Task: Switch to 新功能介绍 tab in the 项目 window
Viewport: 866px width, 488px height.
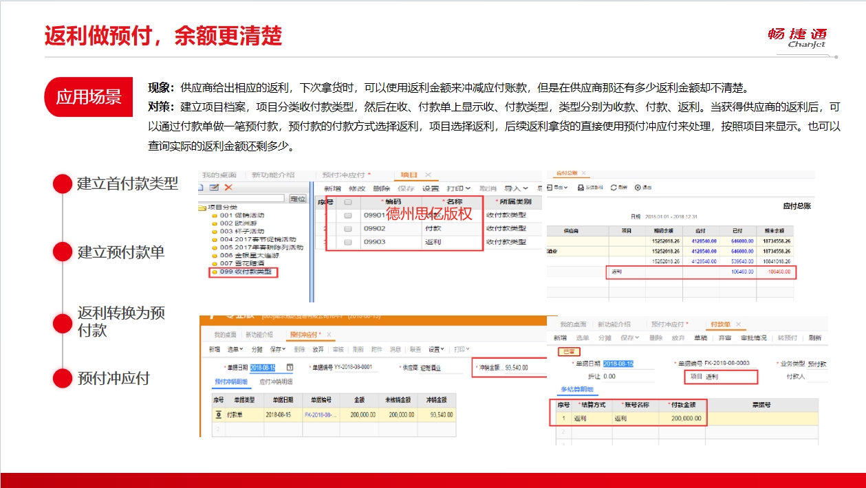Action: (x=272, y=175)
